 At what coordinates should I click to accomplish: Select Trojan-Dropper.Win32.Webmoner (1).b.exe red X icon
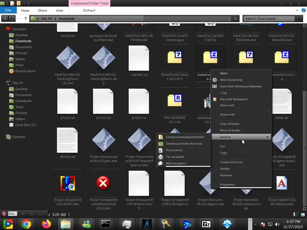click(x=103, y=183)
